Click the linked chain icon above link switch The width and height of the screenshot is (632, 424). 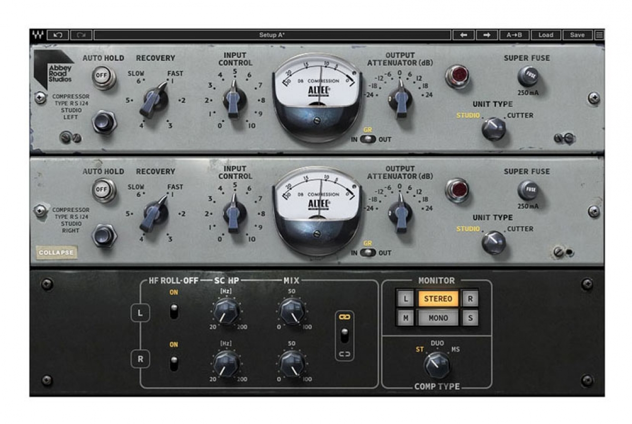click(345, 317)
